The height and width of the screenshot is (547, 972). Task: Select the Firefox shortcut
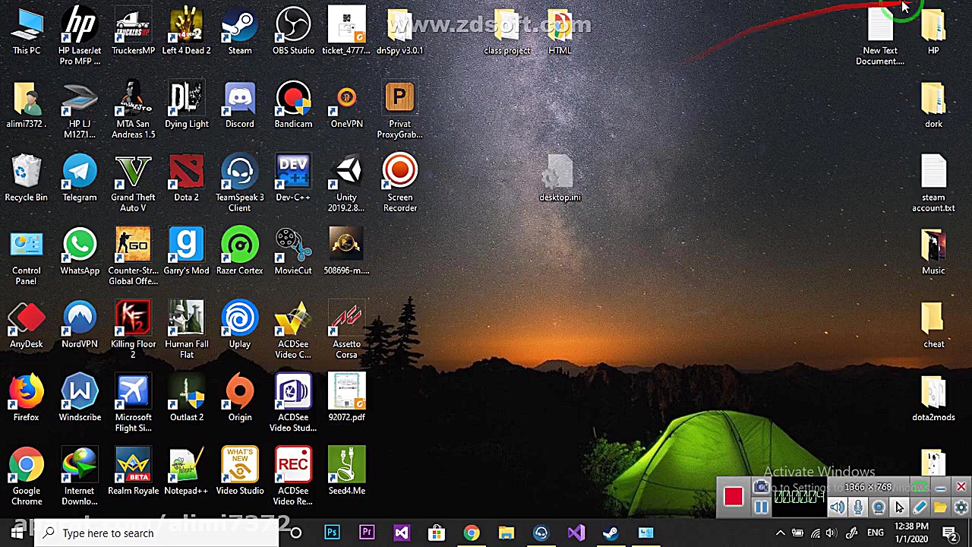[x=27, y=398]
